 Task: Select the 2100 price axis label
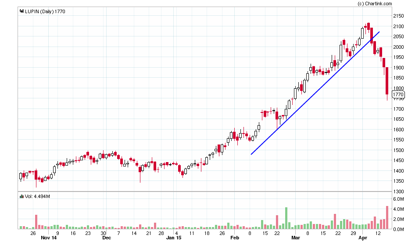click(398, 26)
